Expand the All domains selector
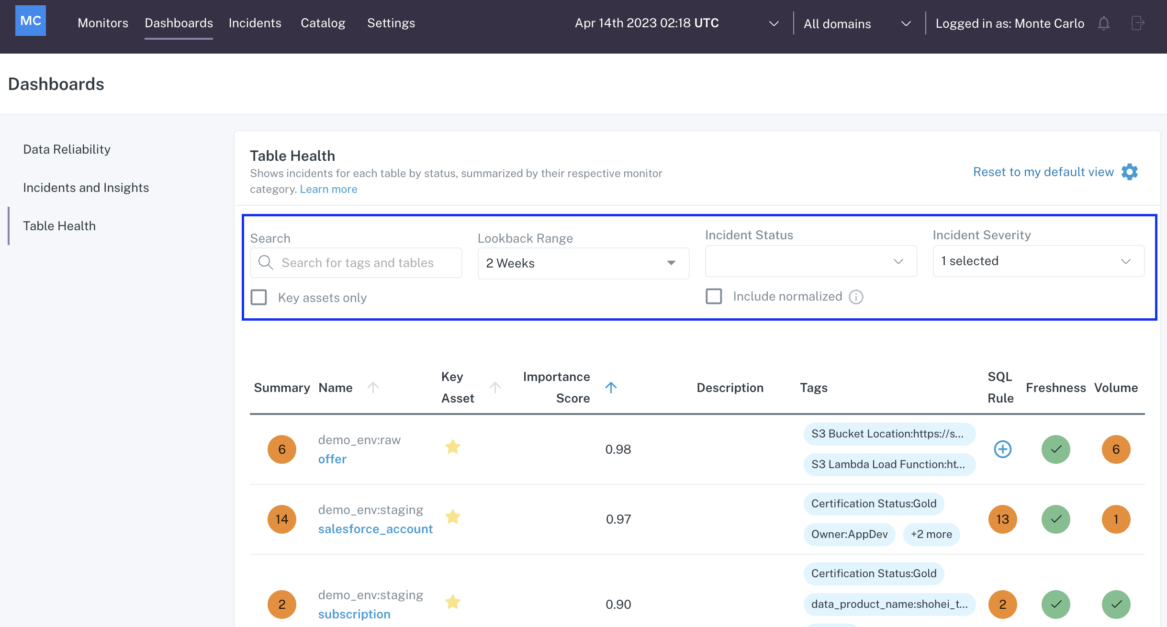This screenshot has height=627, width=1167. (857, 23)
